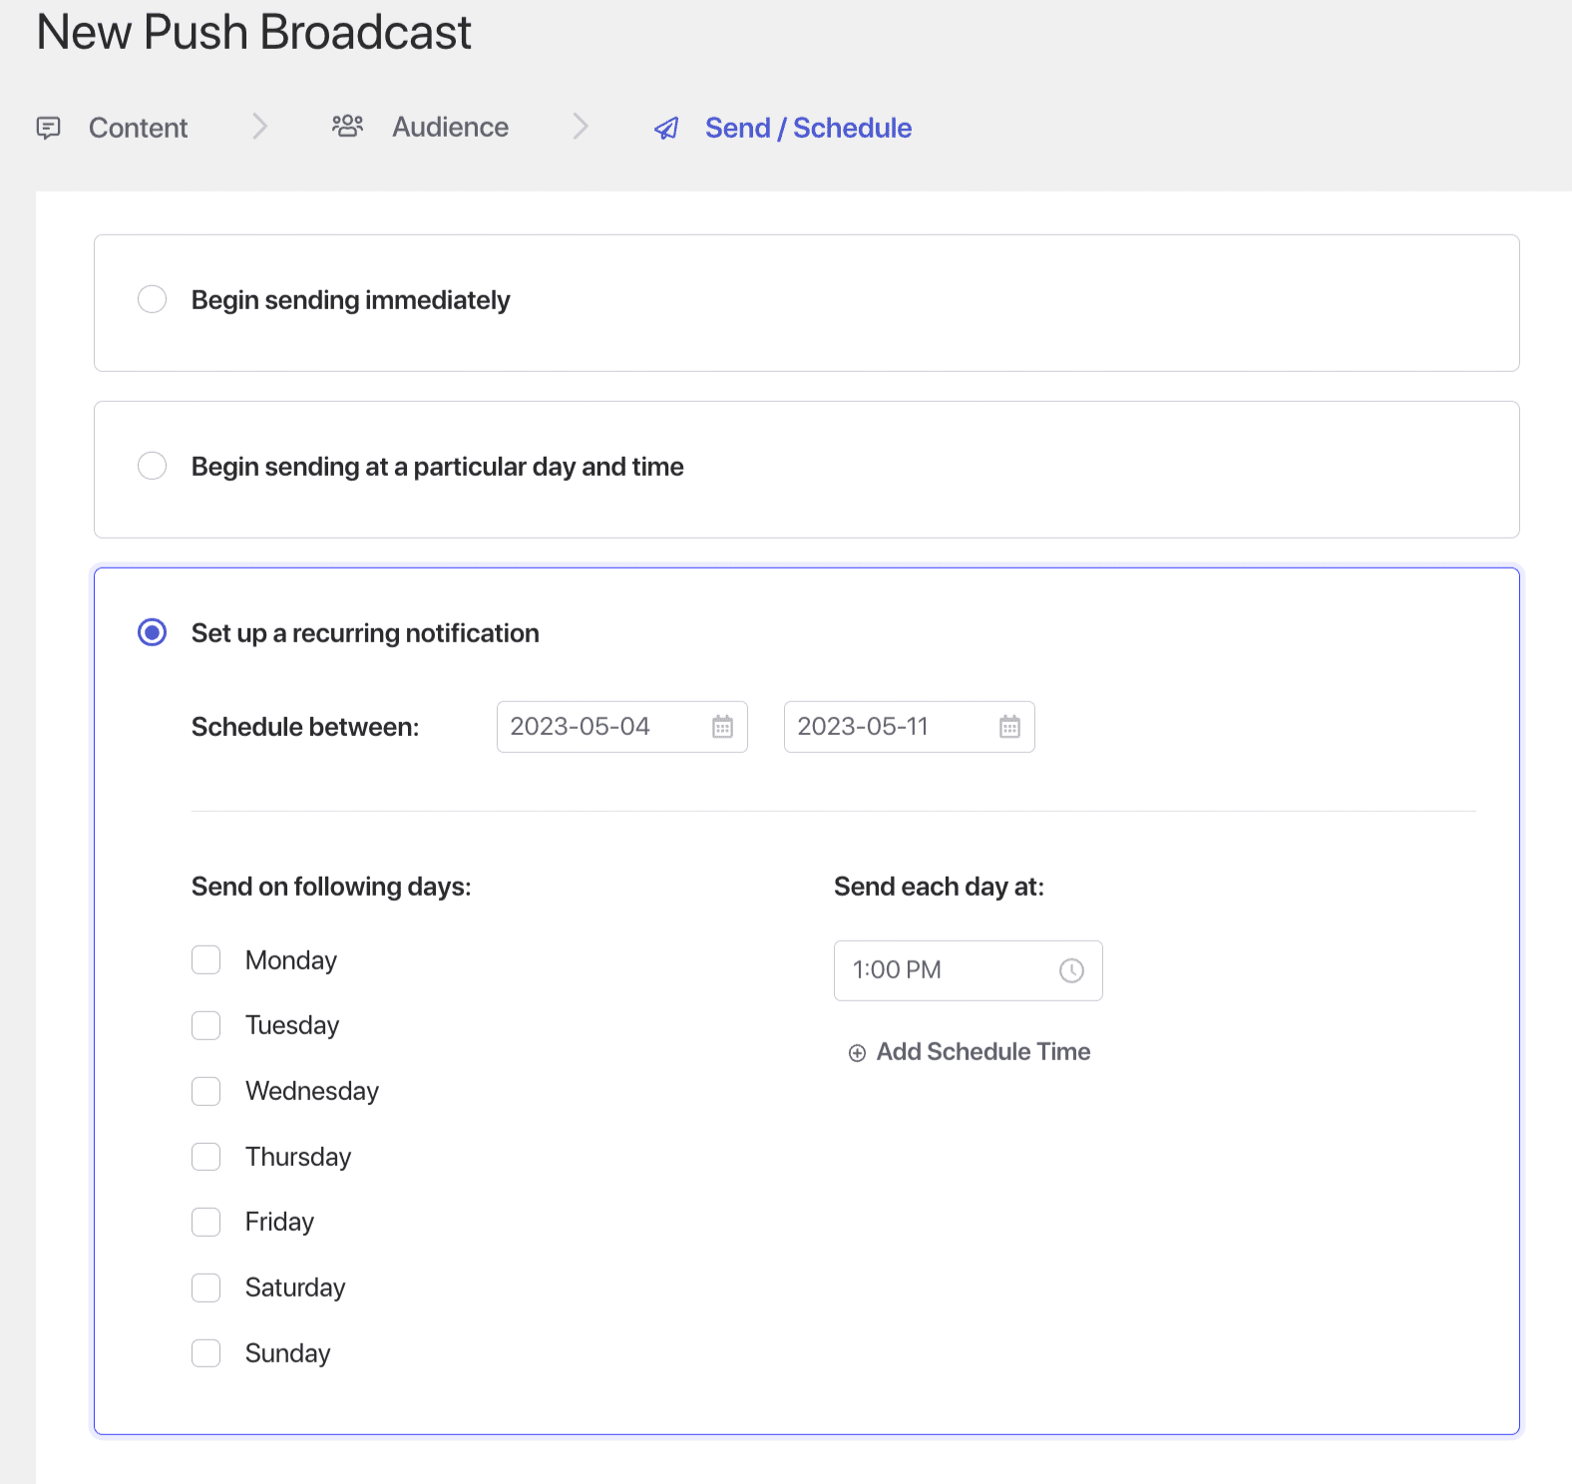Click the Audience people icon
This screenshot has height=1484, width=1572.
347,127
